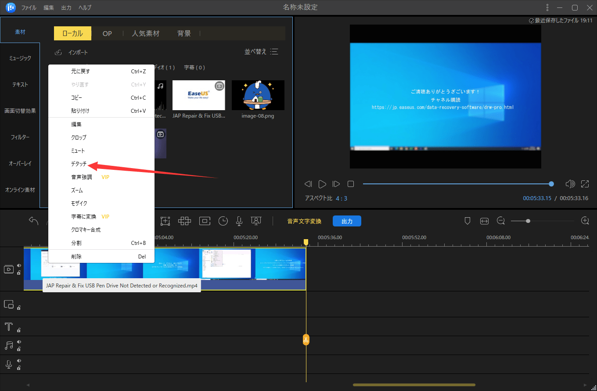This screenshot has height=391, width=597.
Task: Choose ミュート in the context menu
Action: [x=78, y=151]
